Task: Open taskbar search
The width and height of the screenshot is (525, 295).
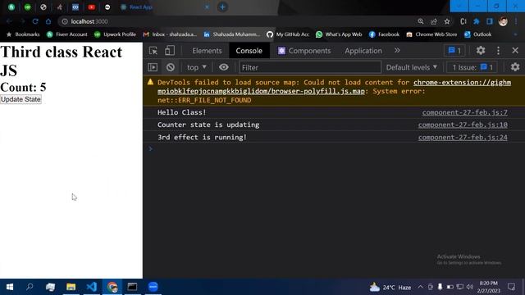Action: coord(30,287)
